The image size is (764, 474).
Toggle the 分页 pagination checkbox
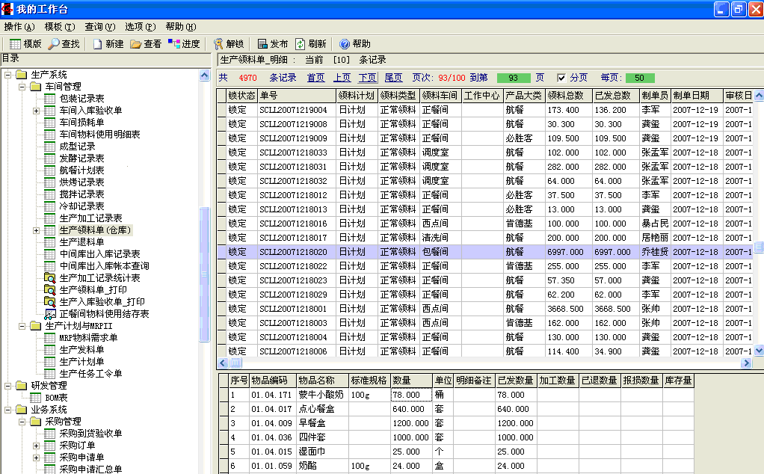[561, 78]
